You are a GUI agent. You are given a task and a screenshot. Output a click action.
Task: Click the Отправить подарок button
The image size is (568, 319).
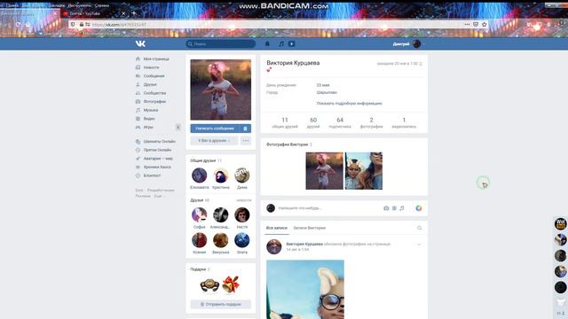click(221, 304)
